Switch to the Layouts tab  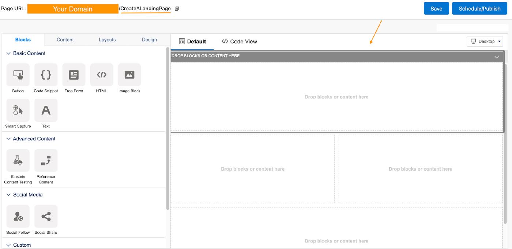(x=107, y=40)
